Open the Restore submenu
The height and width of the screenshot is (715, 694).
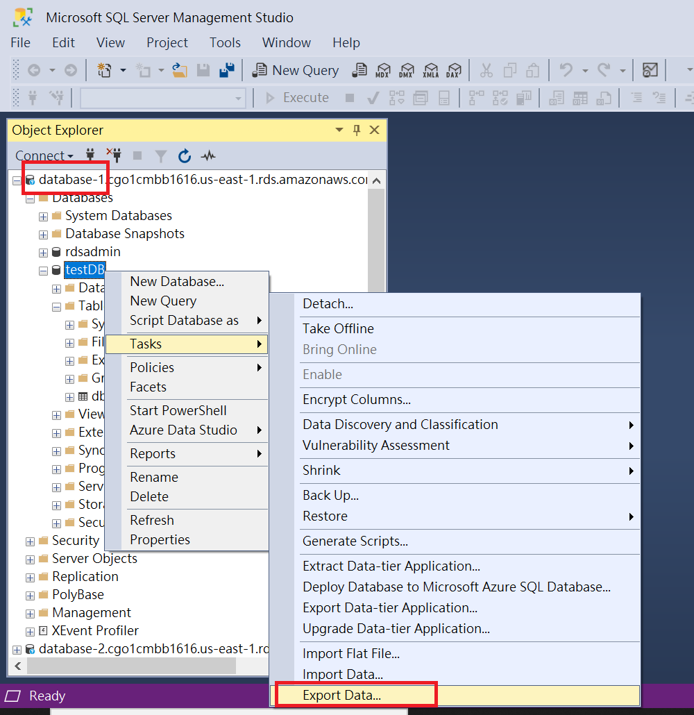456,516
